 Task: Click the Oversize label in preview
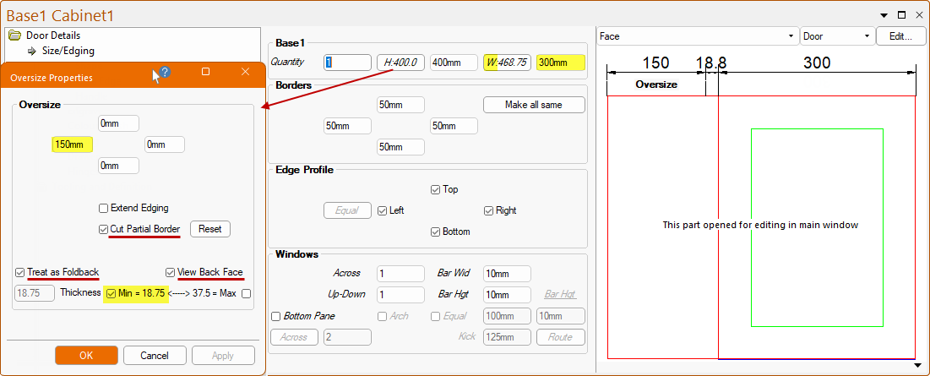[656, 84]
